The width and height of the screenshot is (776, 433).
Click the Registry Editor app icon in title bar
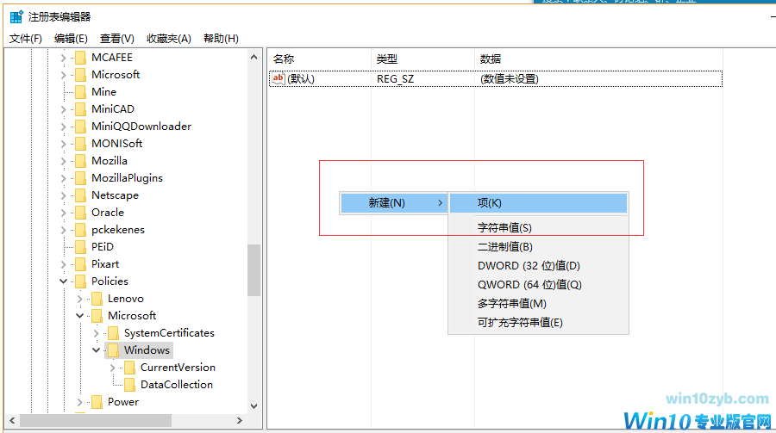pos(16,17)
